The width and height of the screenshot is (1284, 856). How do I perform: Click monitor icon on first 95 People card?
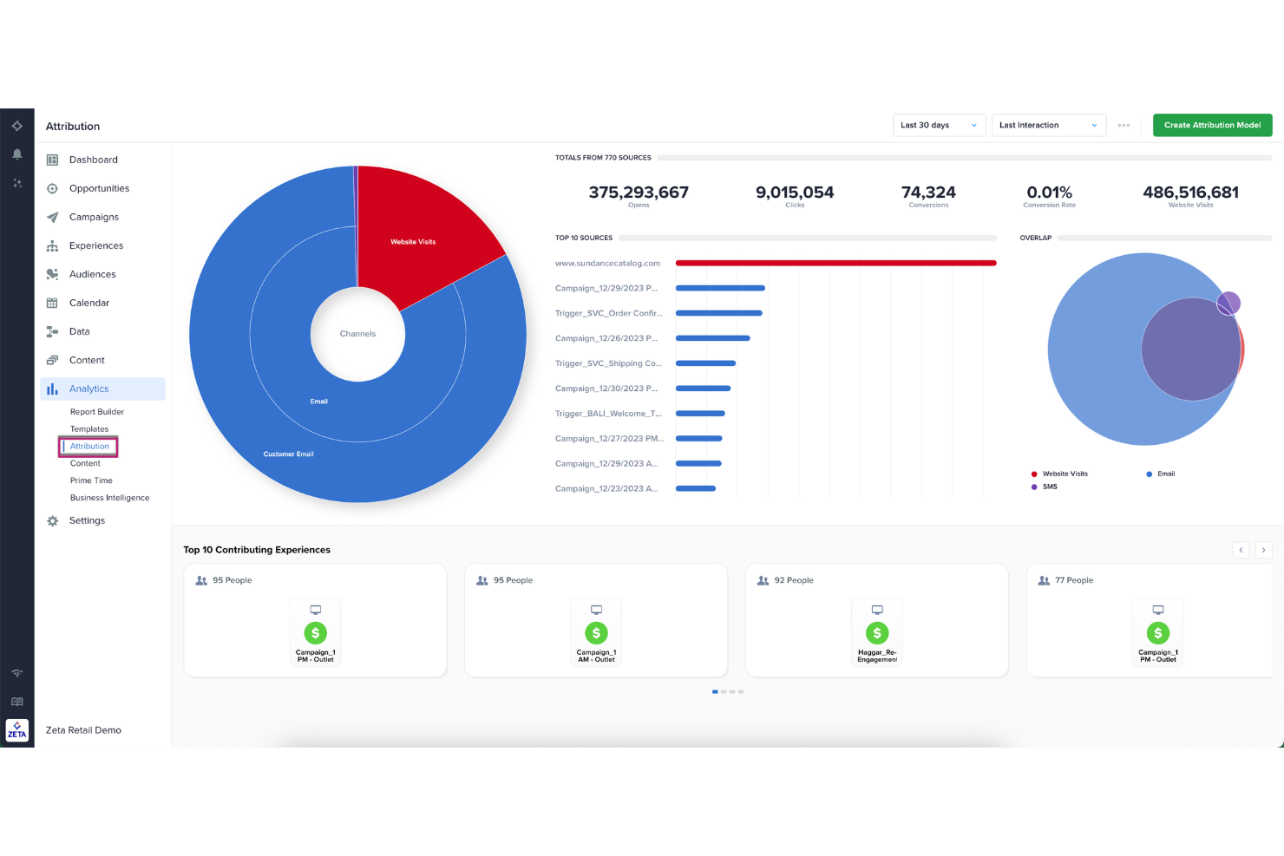[x=316, y=610]
